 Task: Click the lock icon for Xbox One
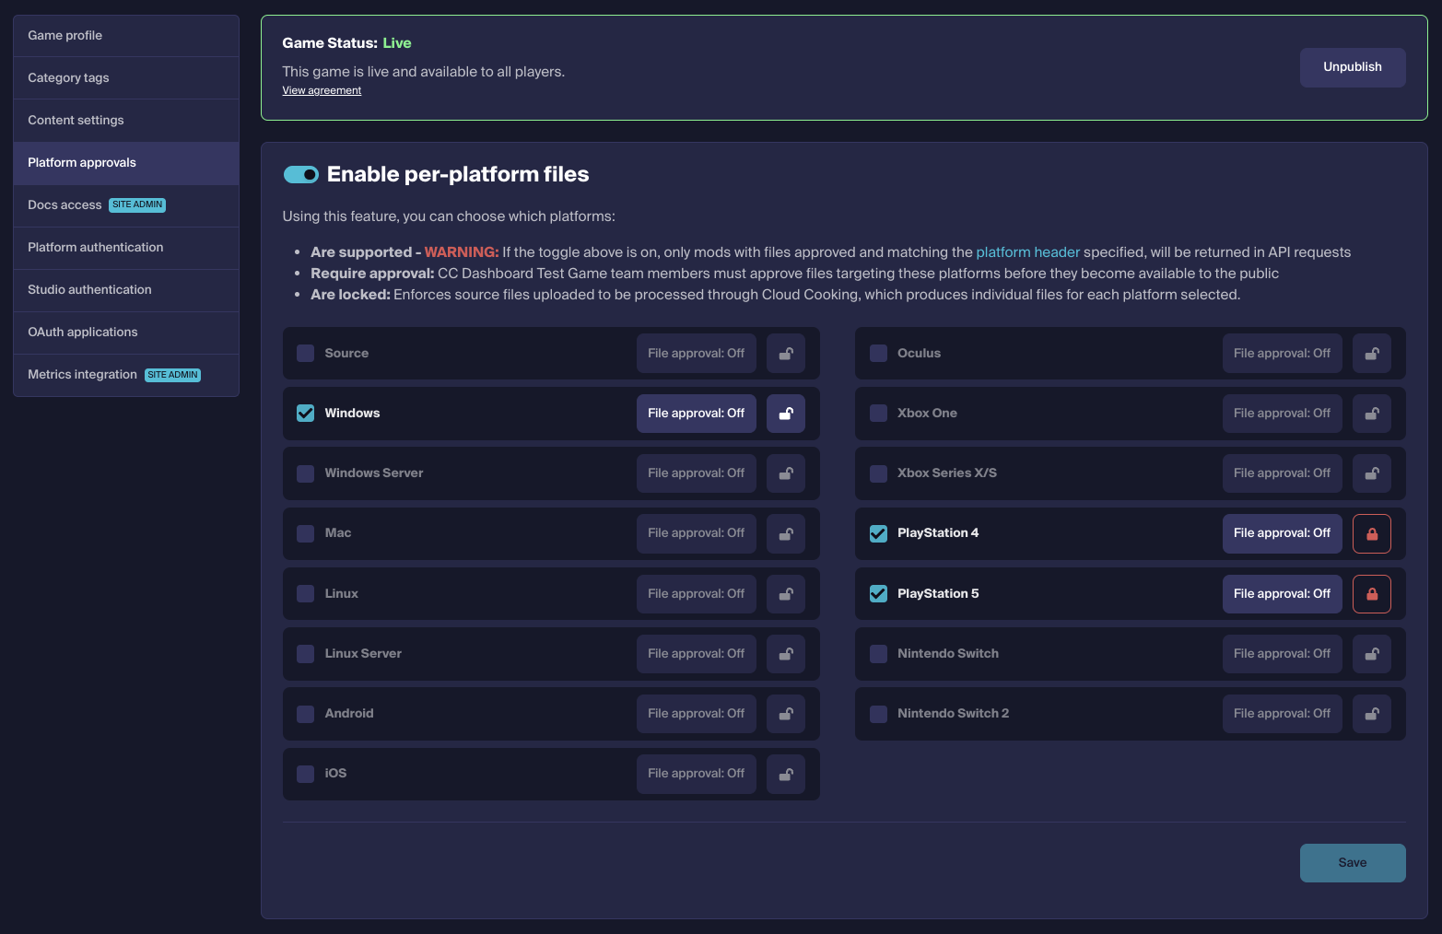[1372, 414]
